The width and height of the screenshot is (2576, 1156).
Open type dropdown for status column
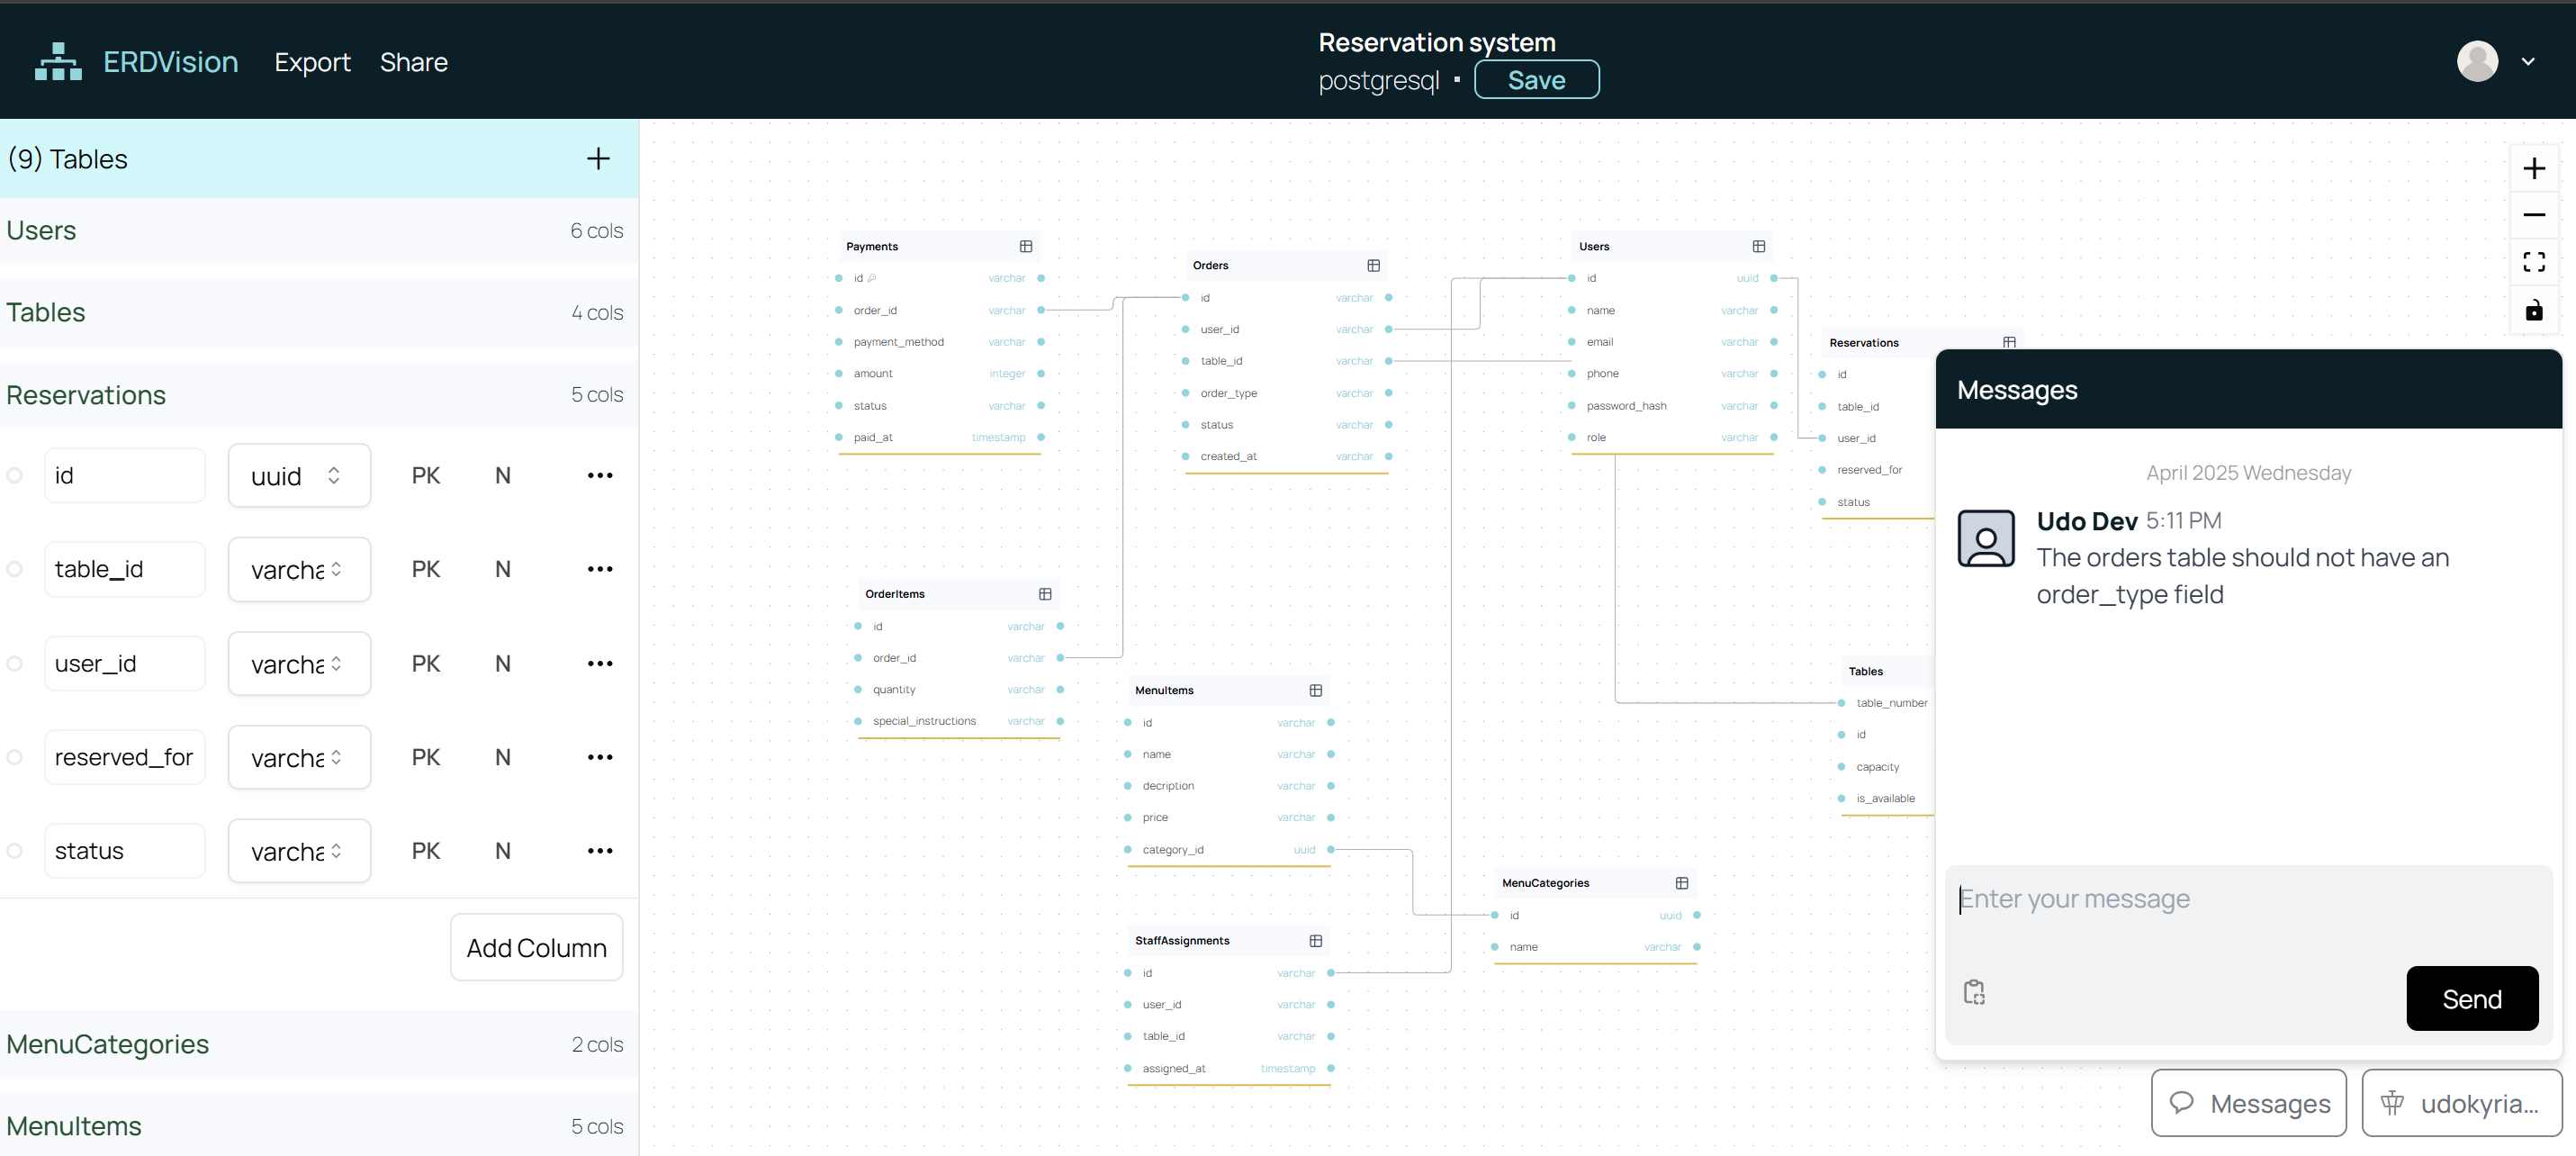[x=299, y=851]
